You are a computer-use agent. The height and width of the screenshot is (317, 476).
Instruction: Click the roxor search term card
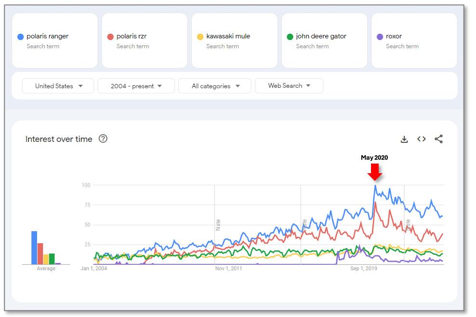(414, 41)
